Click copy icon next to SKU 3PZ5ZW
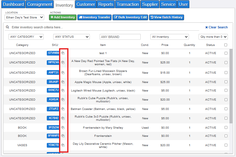Viewport: 236px width, 157px height. coord(63,128)
